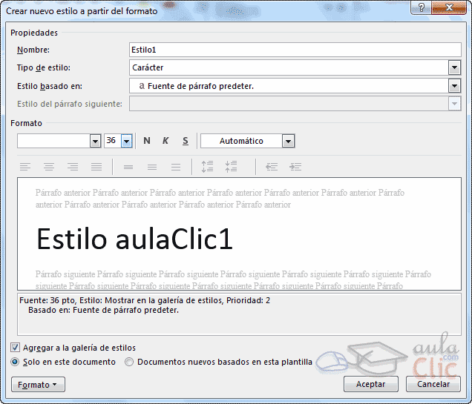Open the font size 36 dropdown
The width and height of the screenshot is (472, 404).
[x=127, y=141]
